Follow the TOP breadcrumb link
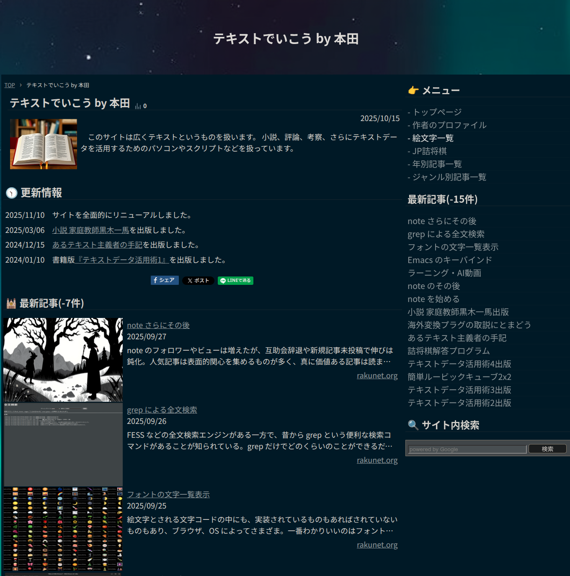The image size is (570, 576). [10, 85]
